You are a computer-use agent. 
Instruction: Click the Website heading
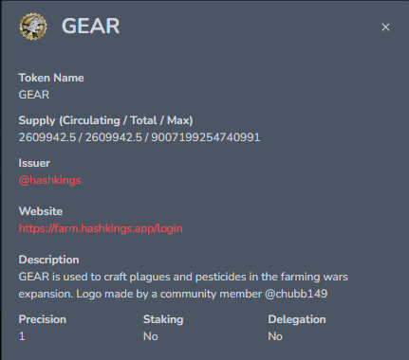(41, 211)
